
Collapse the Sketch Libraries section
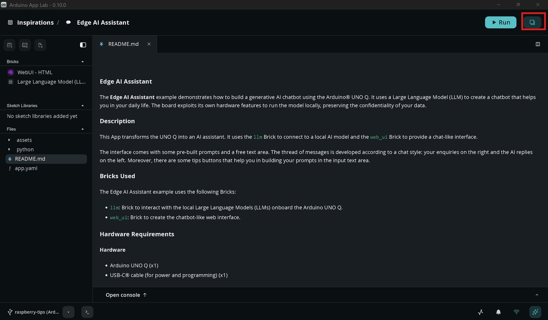pos(83,106)
